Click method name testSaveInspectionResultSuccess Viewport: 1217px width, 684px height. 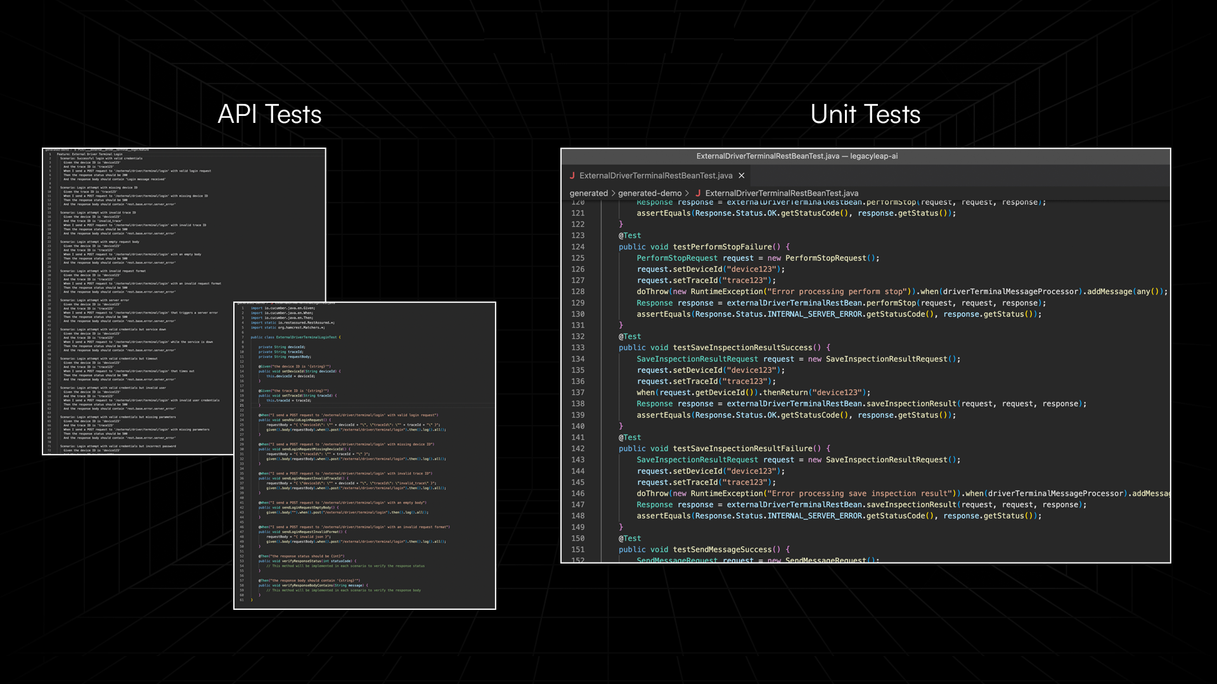coord(742,348)
